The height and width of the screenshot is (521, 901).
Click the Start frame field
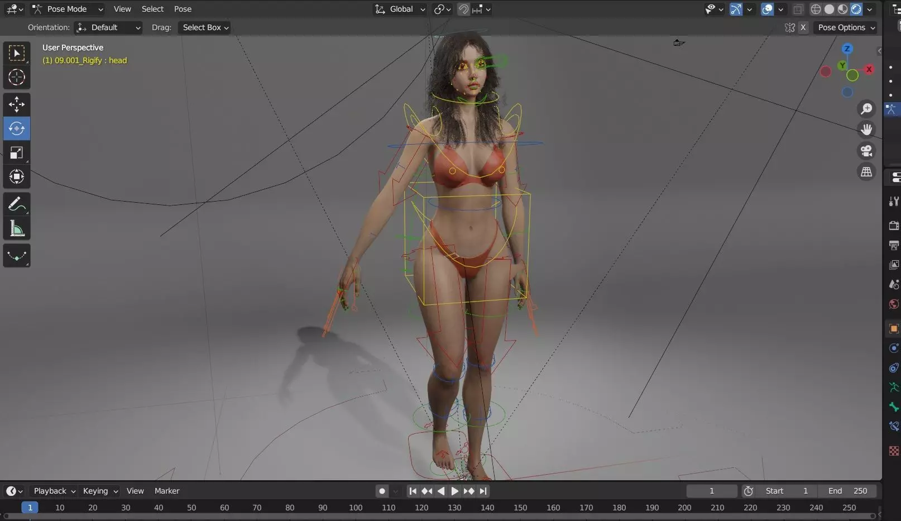coord(787,491)
